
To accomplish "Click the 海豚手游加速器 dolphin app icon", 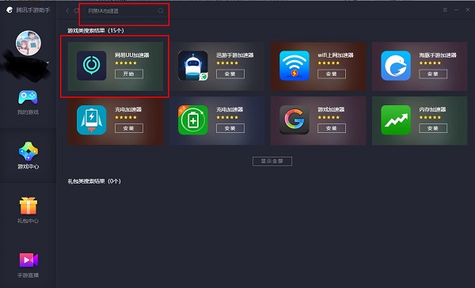I will (396, 66).
